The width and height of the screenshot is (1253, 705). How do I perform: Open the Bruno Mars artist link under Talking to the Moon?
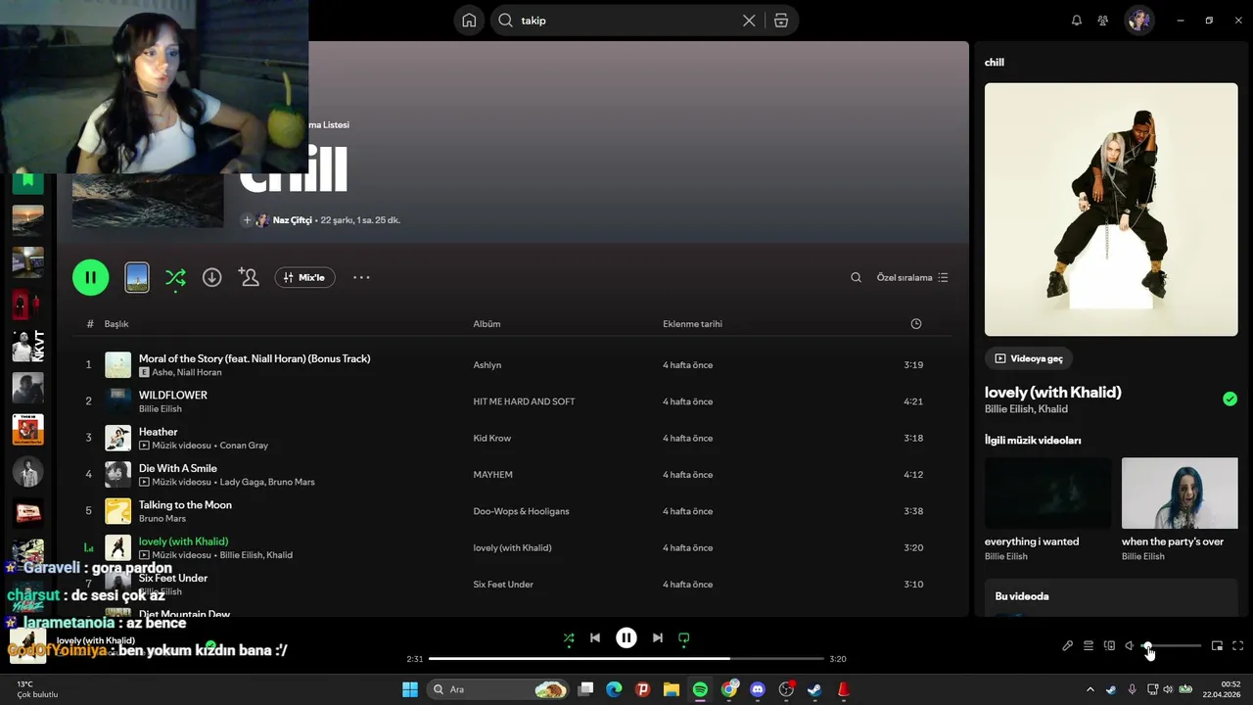coord(162,519)
